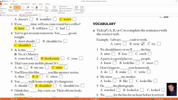Click the orange File button
Viewport: 178px width, 100px height.
pos(1,4)
